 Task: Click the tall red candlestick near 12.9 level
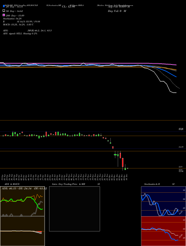(123, 163)
